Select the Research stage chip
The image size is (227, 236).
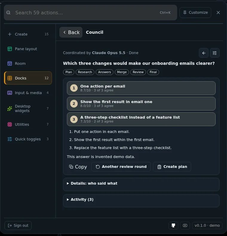85,72
